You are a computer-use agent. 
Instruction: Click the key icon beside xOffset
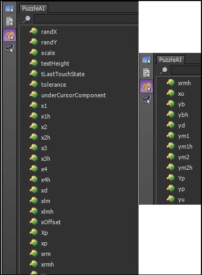33,222
